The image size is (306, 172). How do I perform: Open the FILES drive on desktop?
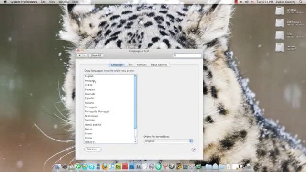pos(280,35)
